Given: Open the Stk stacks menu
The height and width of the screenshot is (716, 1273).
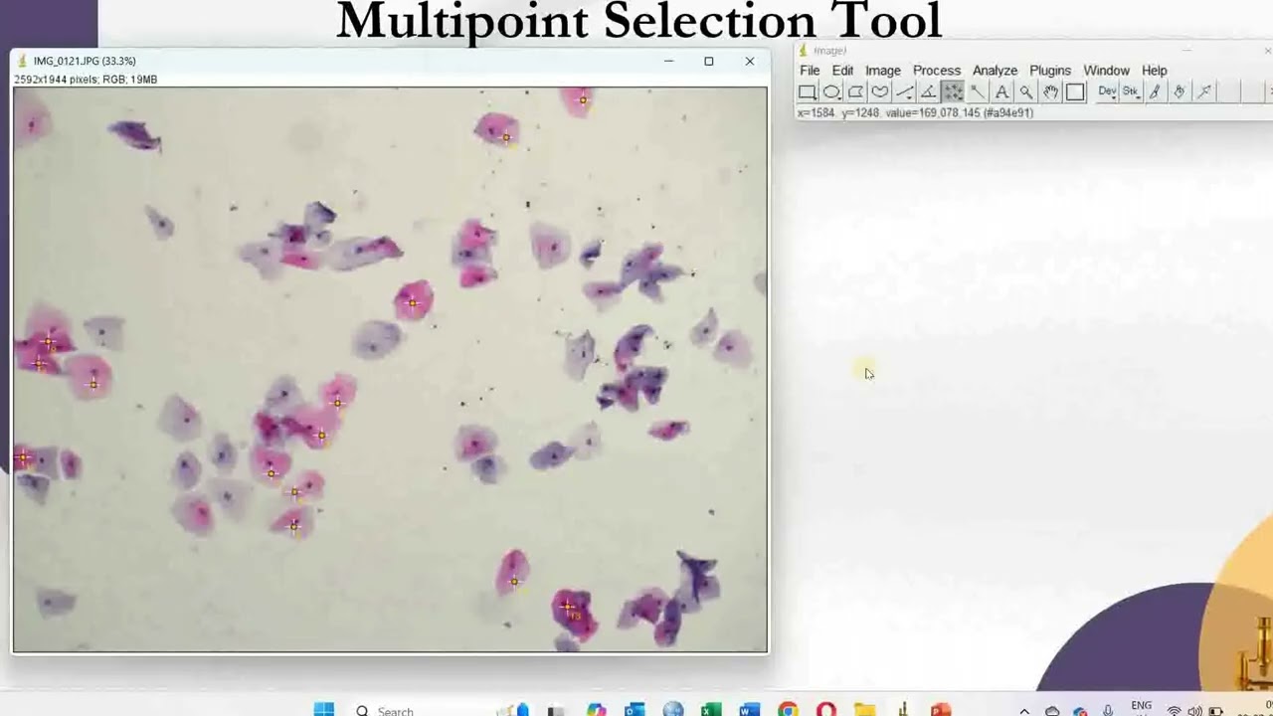Looking at the screenshot, I should [1131, 92].
